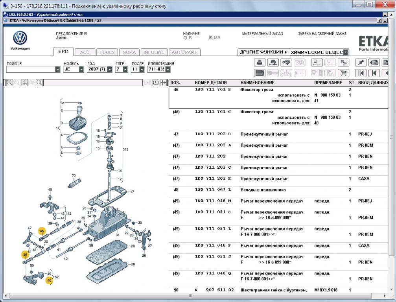Switch to the TOOLS tab
396x302 pixels.
pos(107,52)
